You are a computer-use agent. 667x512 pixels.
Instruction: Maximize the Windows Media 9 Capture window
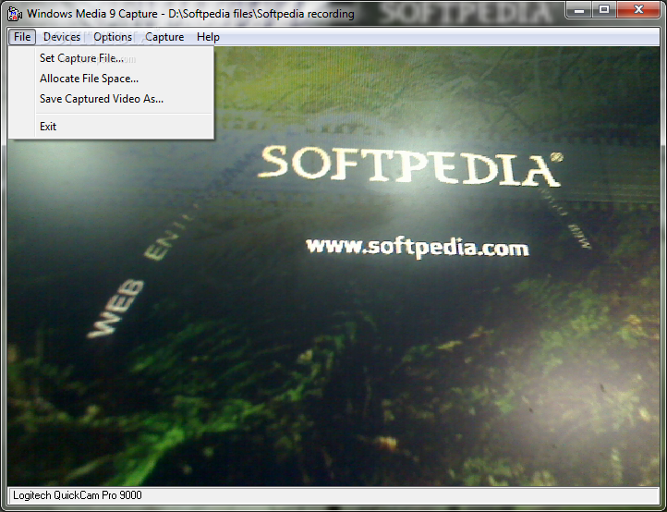pos(603,9)
